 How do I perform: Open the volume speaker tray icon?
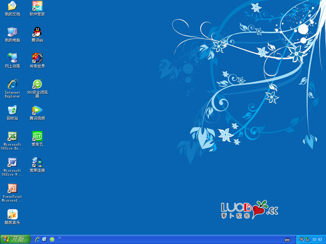[x=302, y=239]
